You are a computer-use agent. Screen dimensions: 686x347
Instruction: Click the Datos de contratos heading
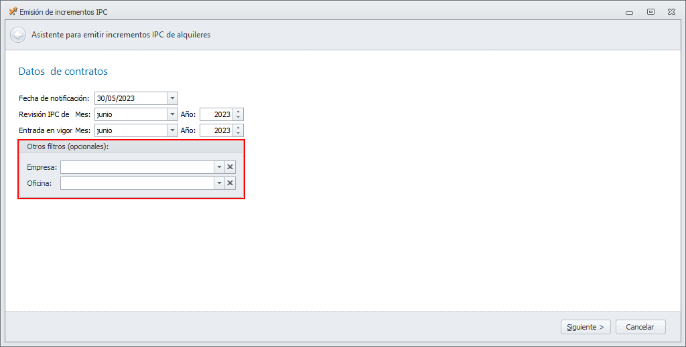(63, 72)
